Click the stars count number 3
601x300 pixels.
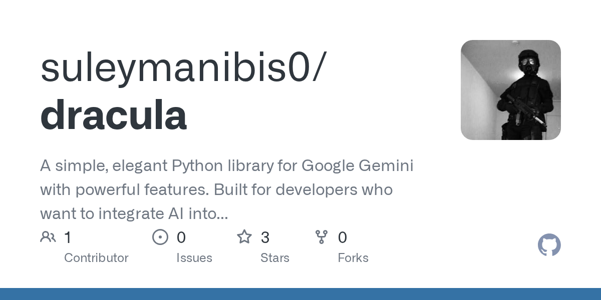click(265, 237)
